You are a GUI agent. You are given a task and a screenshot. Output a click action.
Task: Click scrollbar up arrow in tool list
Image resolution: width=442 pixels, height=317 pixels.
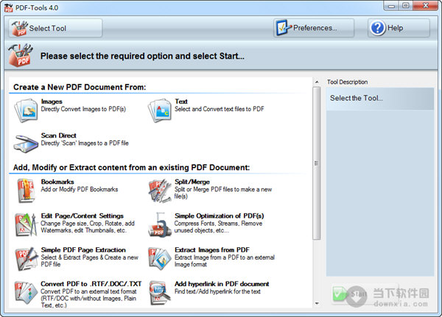tap(317, 82)
